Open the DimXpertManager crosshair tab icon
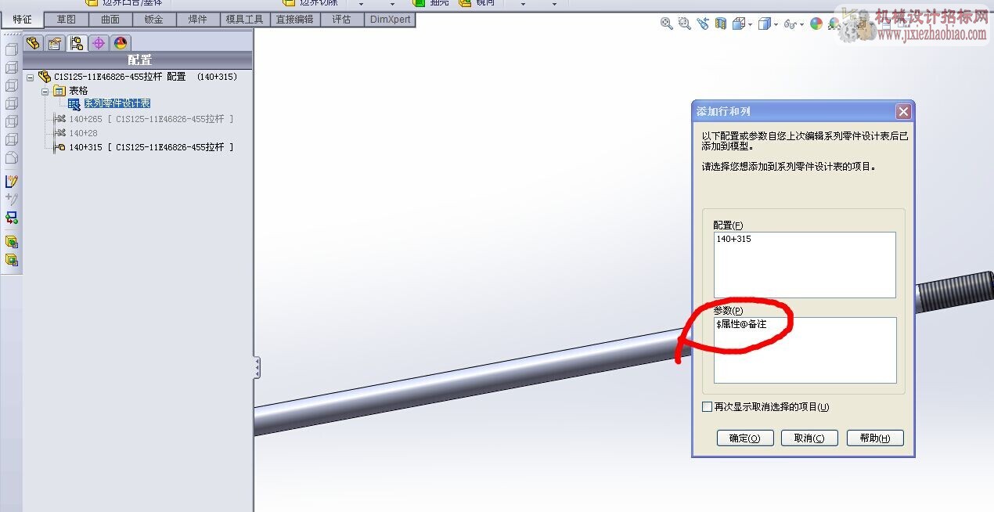The image size is (994, 512). tap(98, 43)
